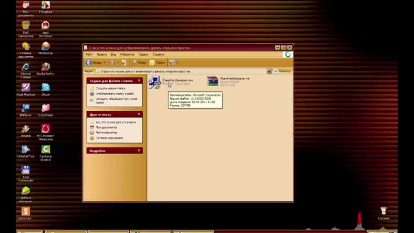Open the Файл menu
Screen dimensions: 414x233
pos(89,54)
